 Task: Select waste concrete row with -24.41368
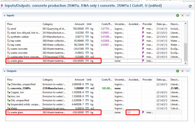pyautogui.click(x=94, y=49)
